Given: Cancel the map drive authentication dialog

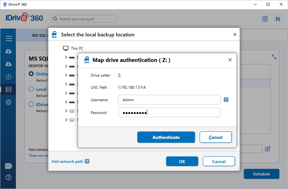Looking at the screenshot, I should [x=215, y=137].
